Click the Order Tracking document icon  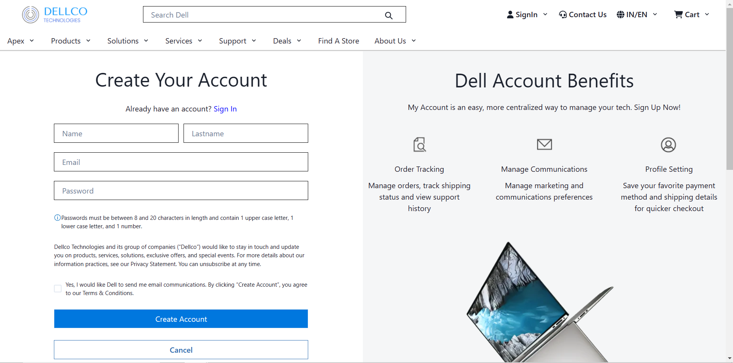click(419, 145)
